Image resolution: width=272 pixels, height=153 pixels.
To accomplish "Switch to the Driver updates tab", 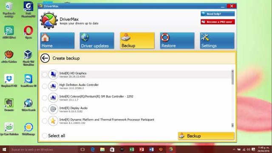I will click(97, 41).
